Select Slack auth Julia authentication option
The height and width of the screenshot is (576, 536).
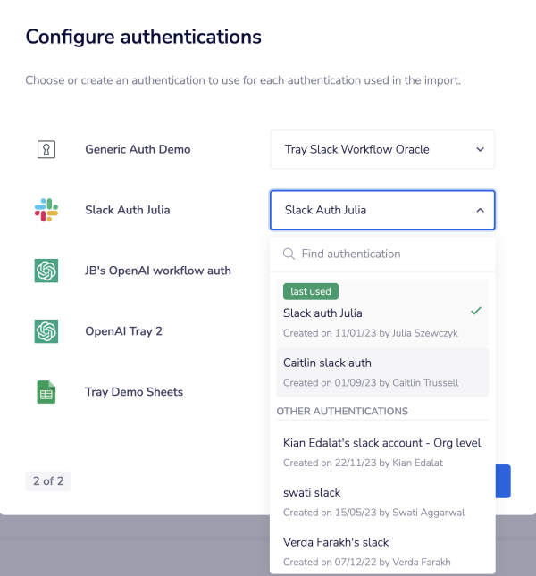coord(382,313)
